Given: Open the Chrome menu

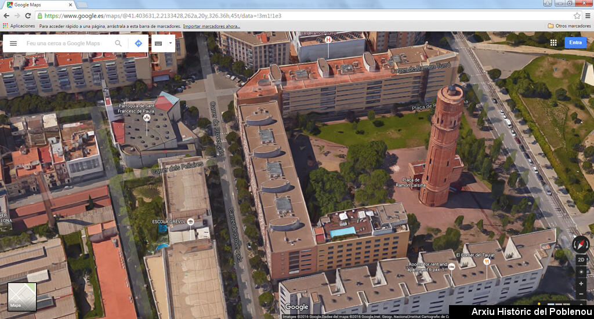Looking at the screenshot, I should (587, 16).
